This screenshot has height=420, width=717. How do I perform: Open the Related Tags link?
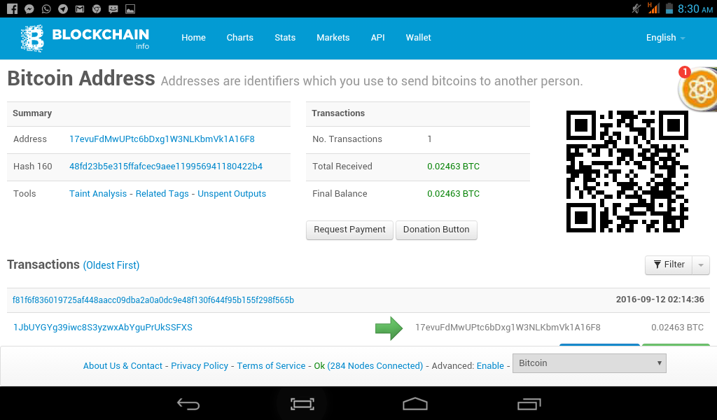tap(162, 194)
